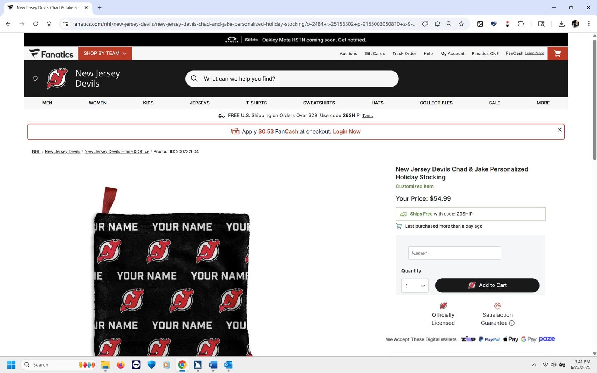Image resolution: width=597 pixels, height=373 pixels.
Task: Open the SALE category menu
Action: (x=494, y=103)
